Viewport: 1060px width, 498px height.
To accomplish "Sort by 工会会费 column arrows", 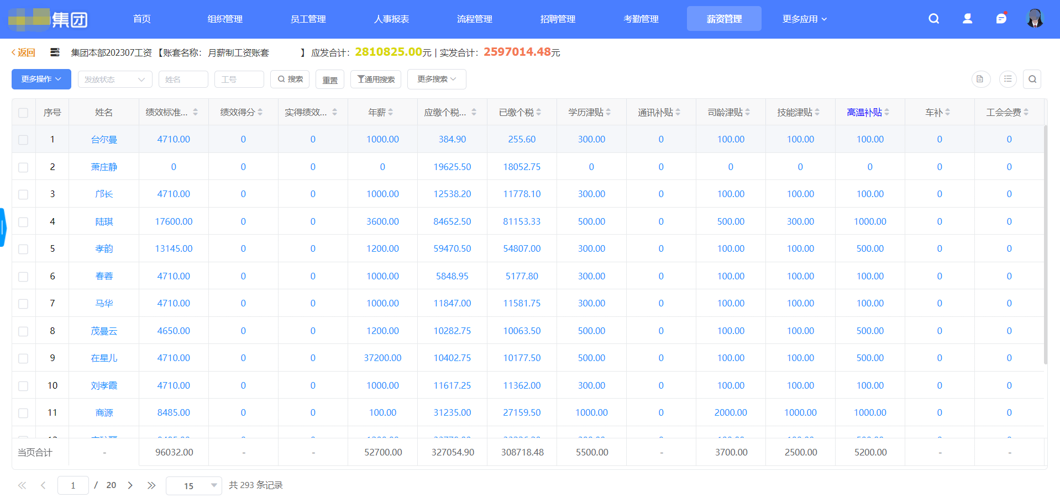I will (x=1026, y=112).
